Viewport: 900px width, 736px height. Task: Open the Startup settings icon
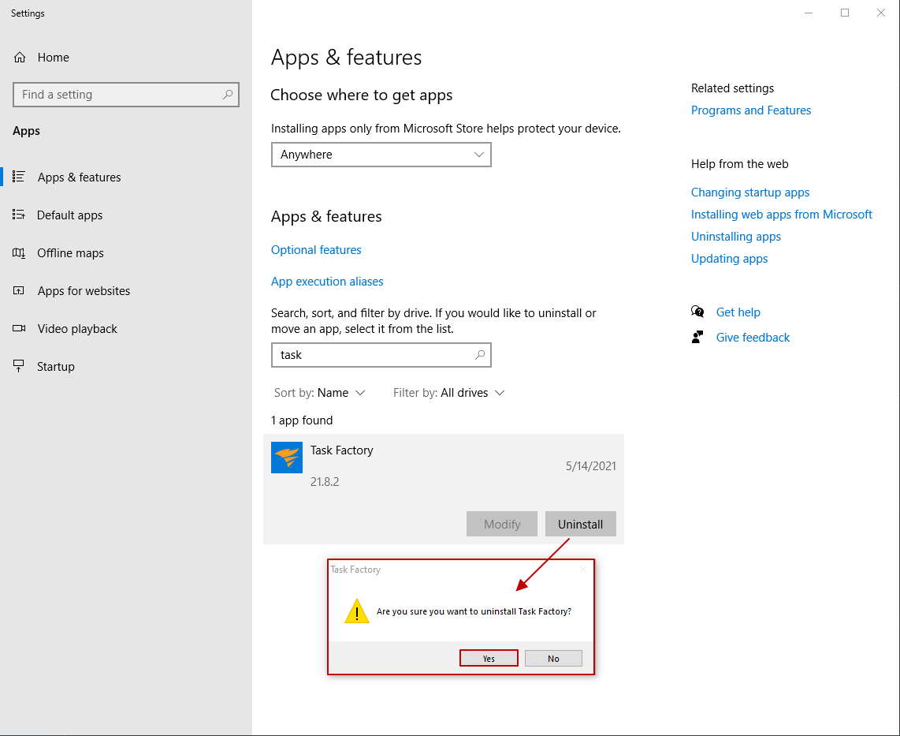pos(18,366)
